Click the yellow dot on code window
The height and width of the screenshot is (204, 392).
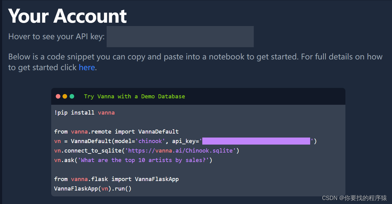tap(65, 96)
